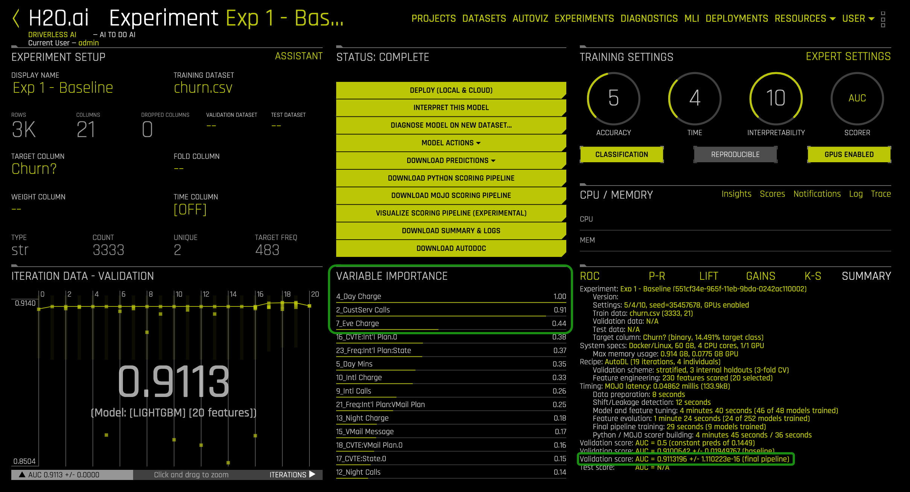Click the Click and drag to zoom bar

click(191, 475)
